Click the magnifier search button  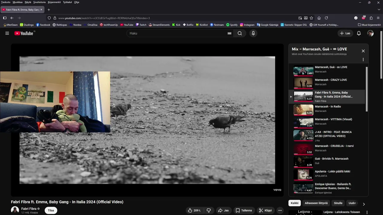240,33
